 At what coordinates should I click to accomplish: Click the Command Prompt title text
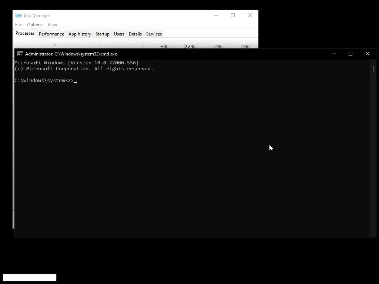click(x=71, y=54)
